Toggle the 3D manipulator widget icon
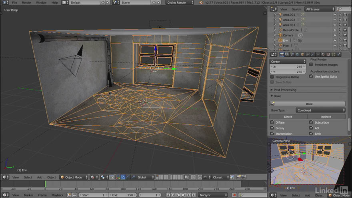The height and width of the screenshot is (198, 352). click(x=118, y=177)
